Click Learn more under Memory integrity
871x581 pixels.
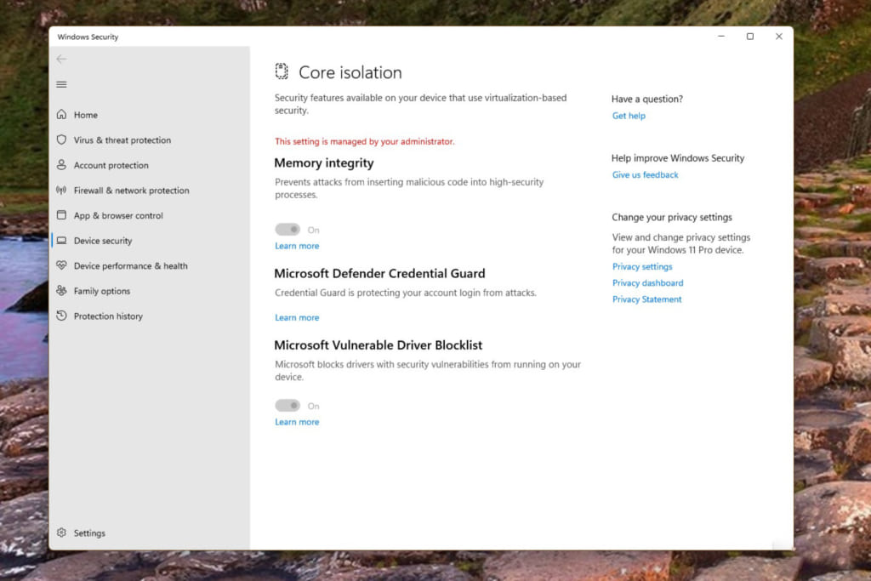[x=297, y=246]
